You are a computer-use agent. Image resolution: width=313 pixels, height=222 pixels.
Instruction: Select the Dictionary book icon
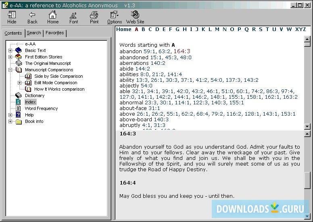click(x=19, y=95)
